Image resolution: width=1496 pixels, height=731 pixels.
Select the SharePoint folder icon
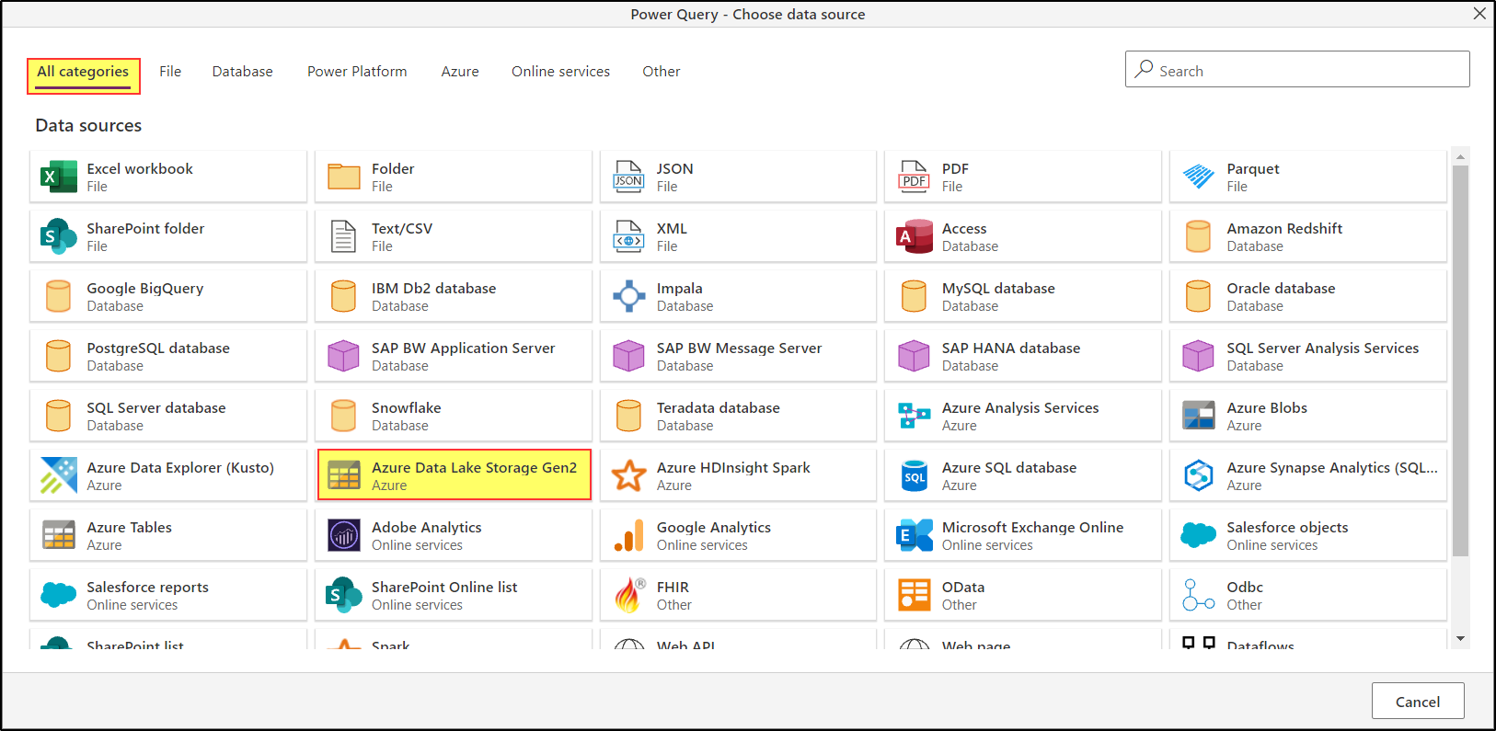click(59, 236)
